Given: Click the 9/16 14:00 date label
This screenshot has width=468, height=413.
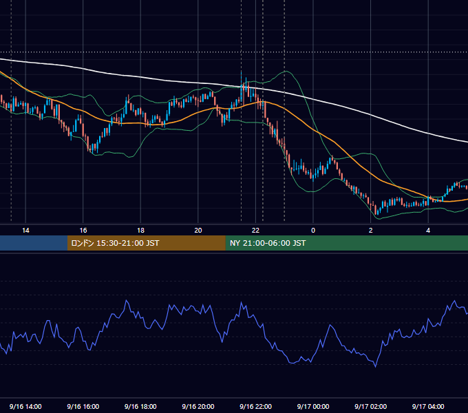Looking at the screenshot, I should pos(25,406).
